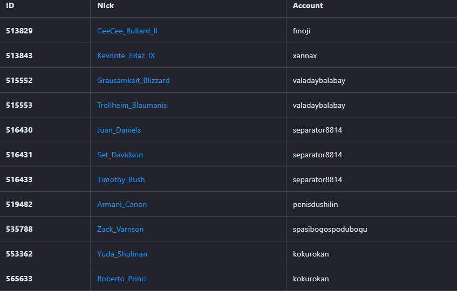Click ID cell 513829

click(x=19, y=31)
